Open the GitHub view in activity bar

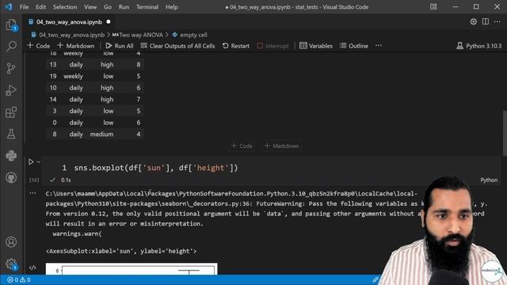click(x=11, y=177)
